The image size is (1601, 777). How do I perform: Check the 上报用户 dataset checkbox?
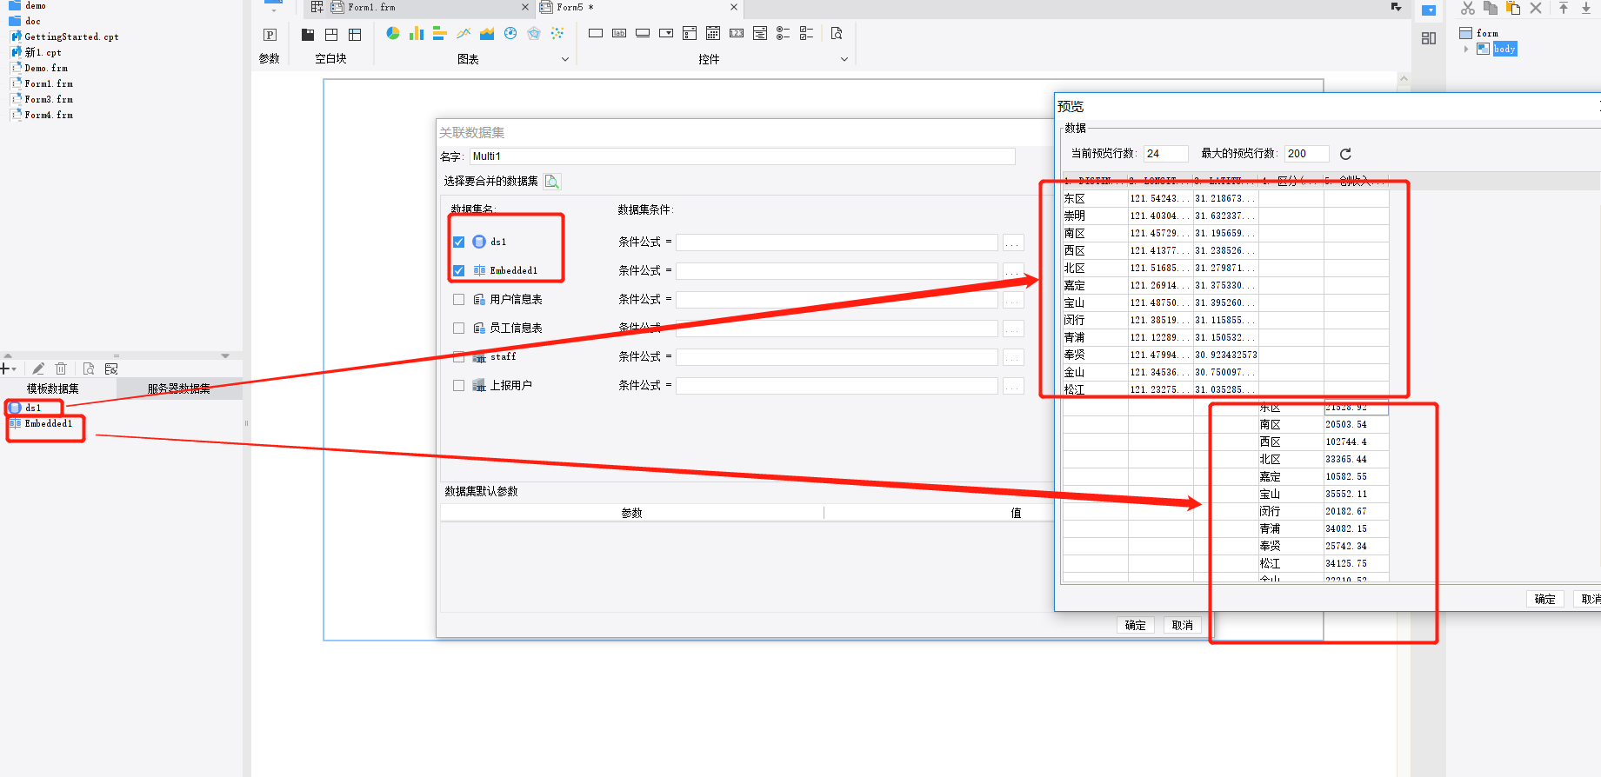[x=458, y=385]
